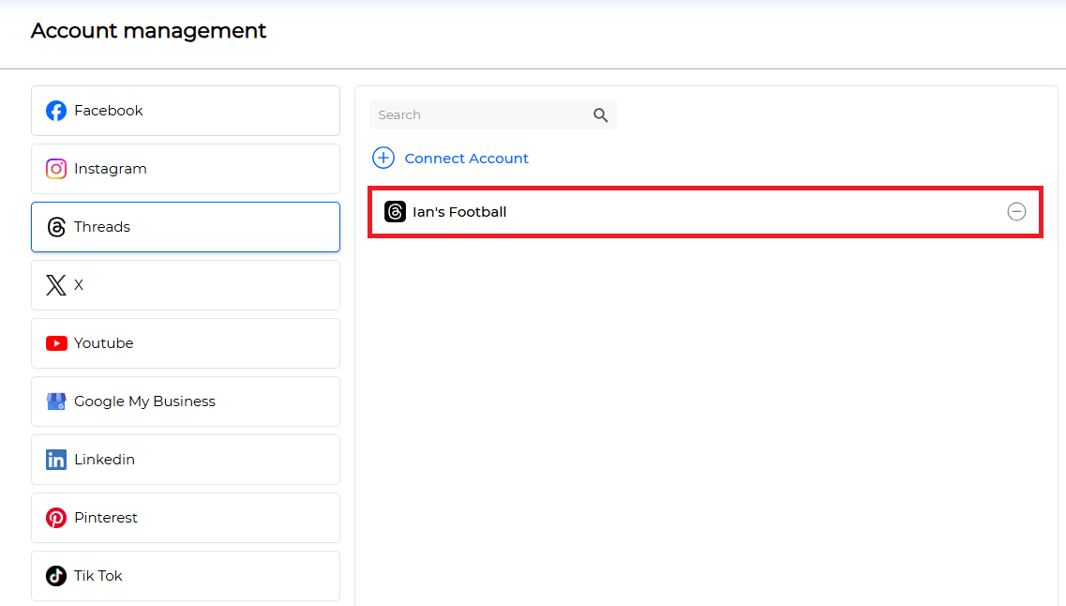The image size is (1066, 606).
Task: Focus the Search input field
Action: (493, 115)
